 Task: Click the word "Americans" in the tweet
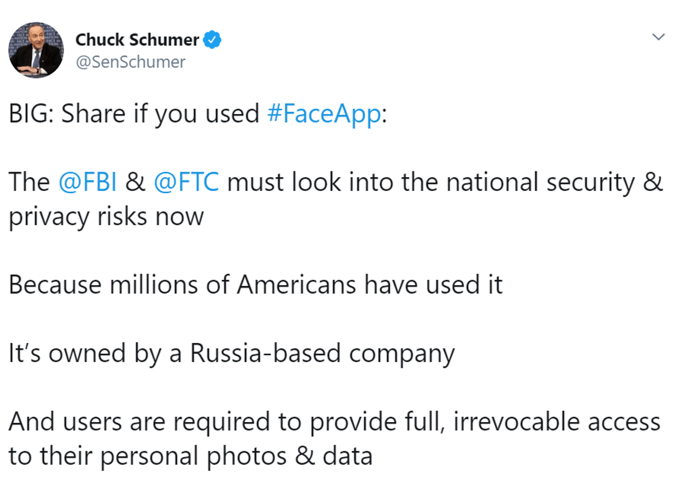pyautogui.click(x=296, y=285)
